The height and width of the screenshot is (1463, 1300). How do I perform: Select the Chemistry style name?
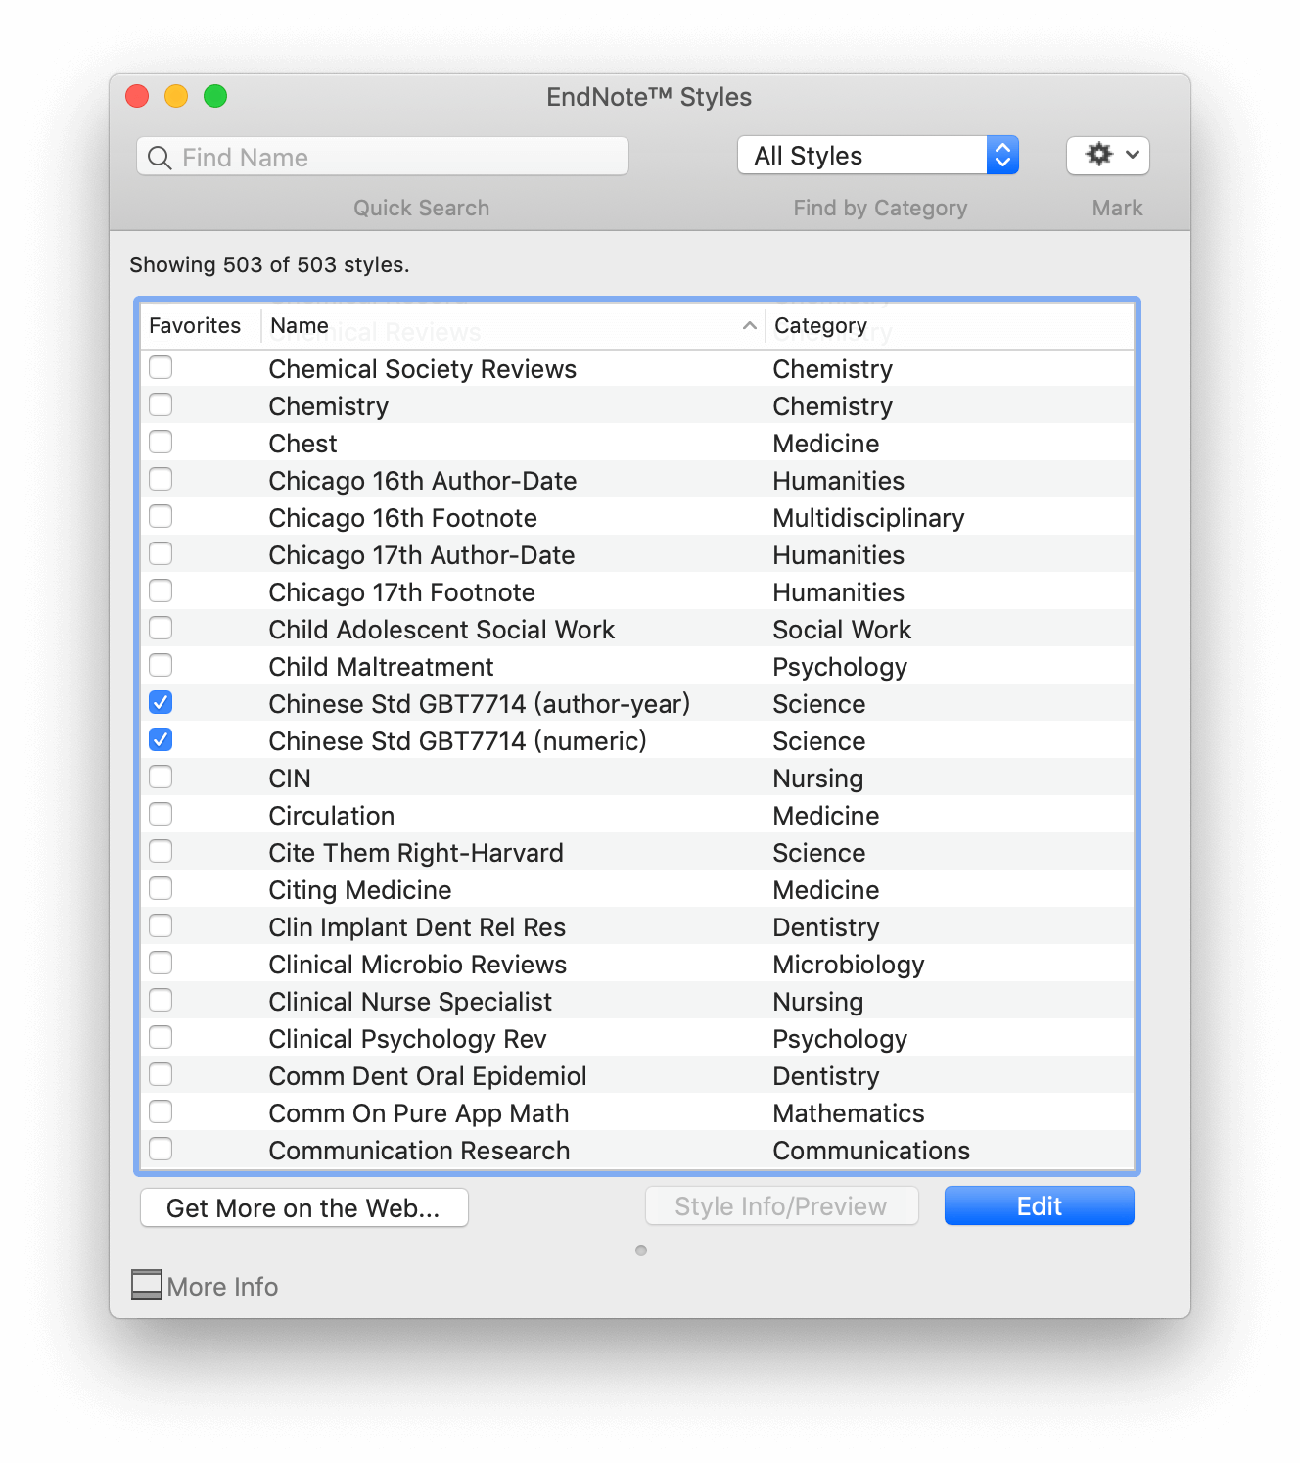329,406
